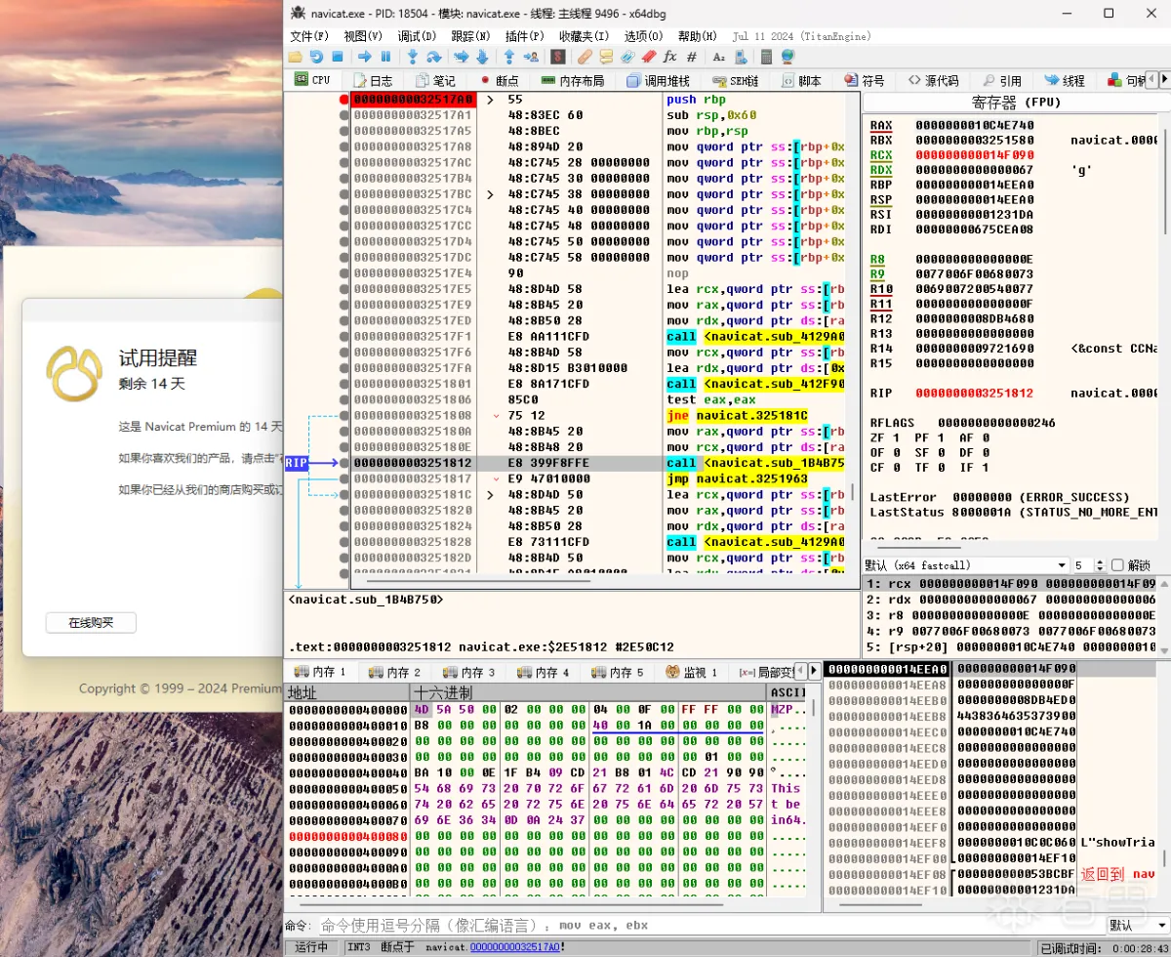The width and height of the screenshot is (1171, 957).
Task: Switch to the 符号 tab
Action: [x=864, y=81]
